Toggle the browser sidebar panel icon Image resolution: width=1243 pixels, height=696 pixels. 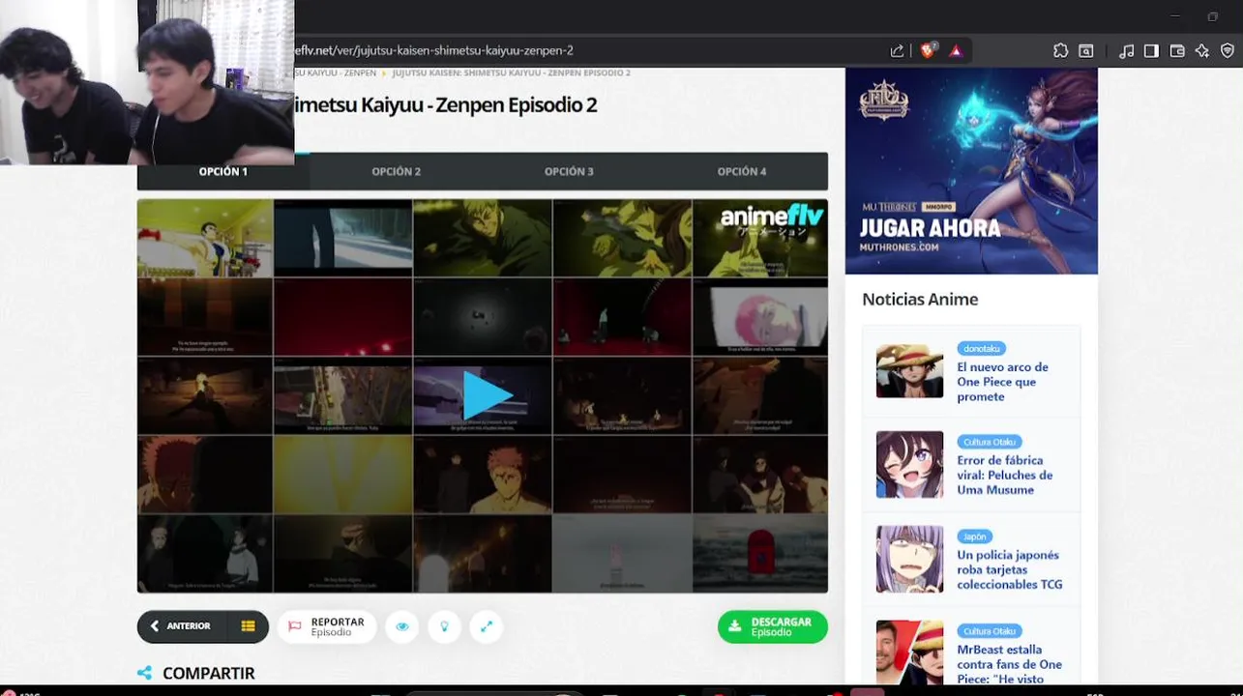[x=1151, y=50]
